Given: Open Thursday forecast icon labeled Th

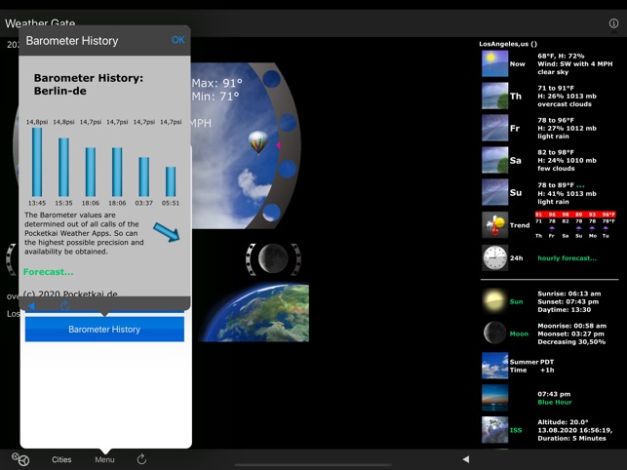Looking at the screenshot, I should [x=494, y=96].
